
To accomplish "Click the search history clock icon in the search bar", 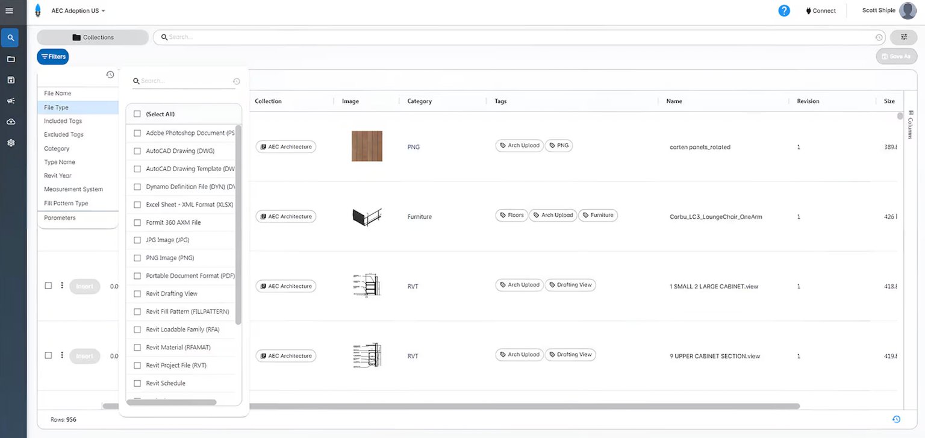I will click(879, 37).
